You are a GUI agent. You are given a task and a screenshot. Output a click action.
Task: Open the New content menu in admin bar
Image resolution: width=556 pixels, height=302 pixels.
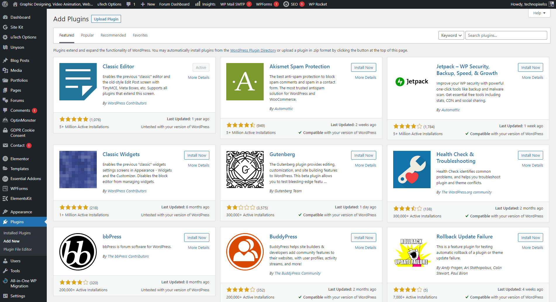[x=148, y=4]
